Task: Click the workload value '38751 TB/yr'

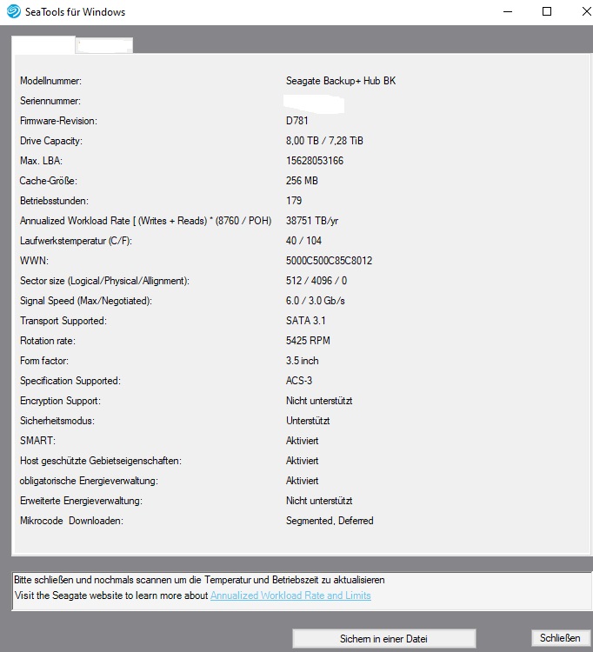Action: pyautogui.click(x=312, y=221)
